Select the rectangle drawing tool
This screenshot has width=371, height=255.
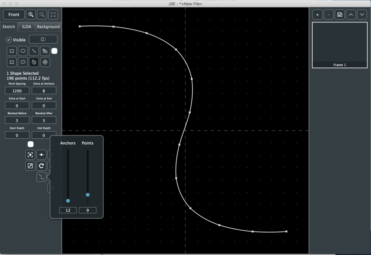pos(12,51)
